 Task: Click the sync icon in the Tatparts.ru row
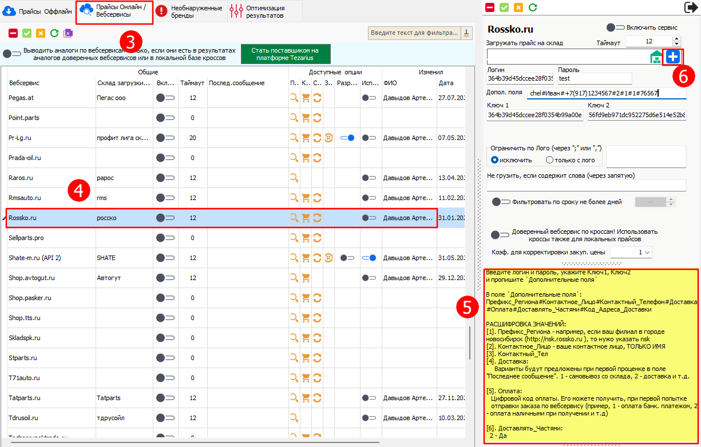[316, 398]
